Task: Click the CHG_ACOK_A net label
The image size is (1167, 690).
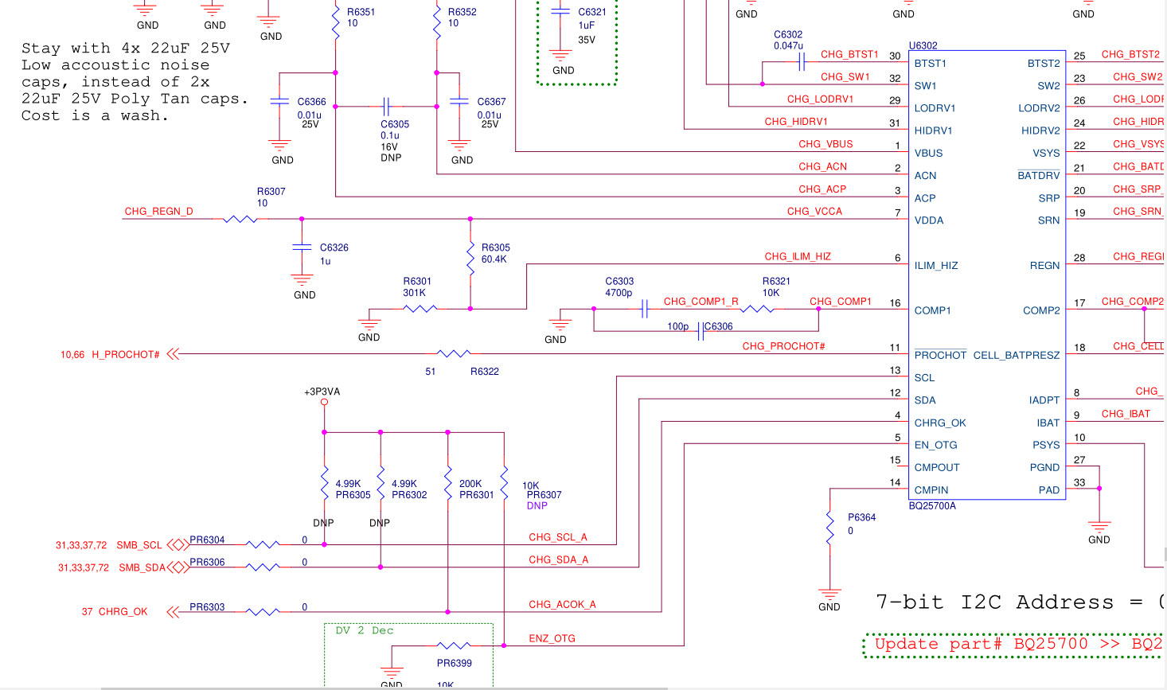Action: click(563, 605)
